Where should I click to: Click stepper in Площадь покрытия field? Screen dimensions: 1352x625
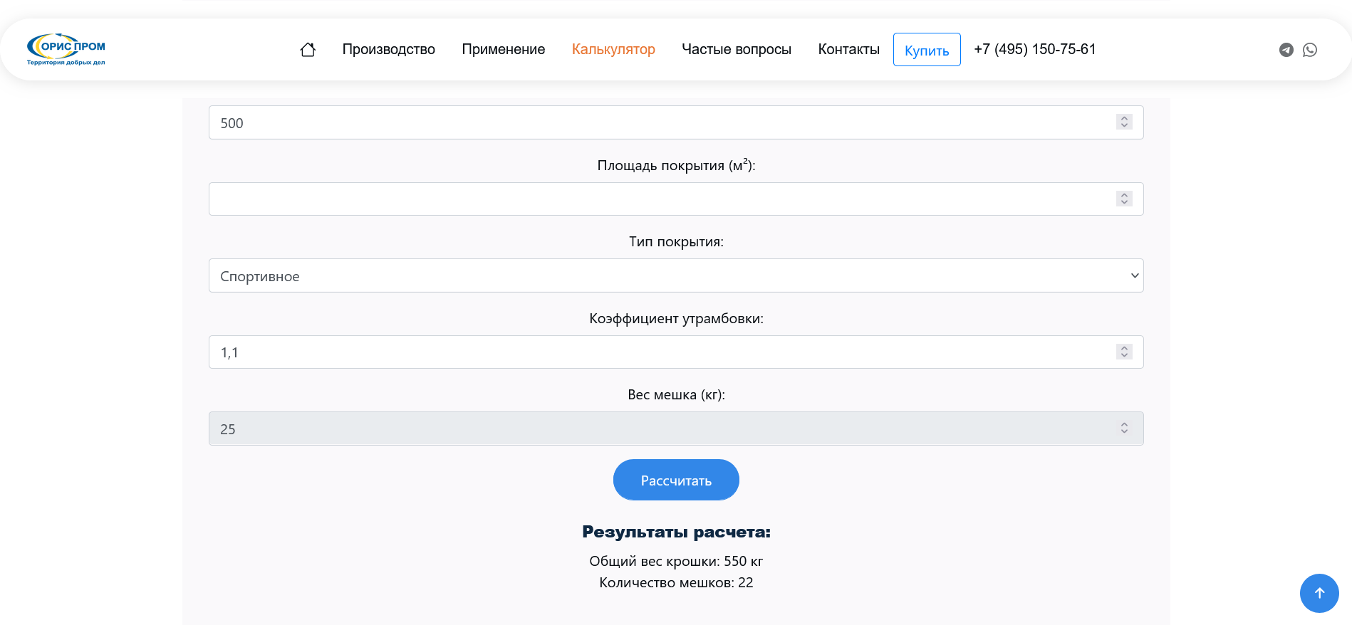(x=1123, y=199)
